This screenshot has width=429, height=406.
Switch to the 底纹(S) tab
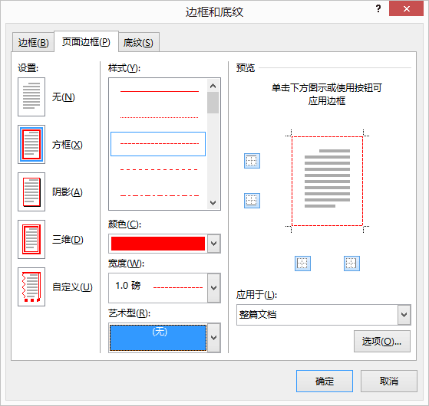click(138, 43)
